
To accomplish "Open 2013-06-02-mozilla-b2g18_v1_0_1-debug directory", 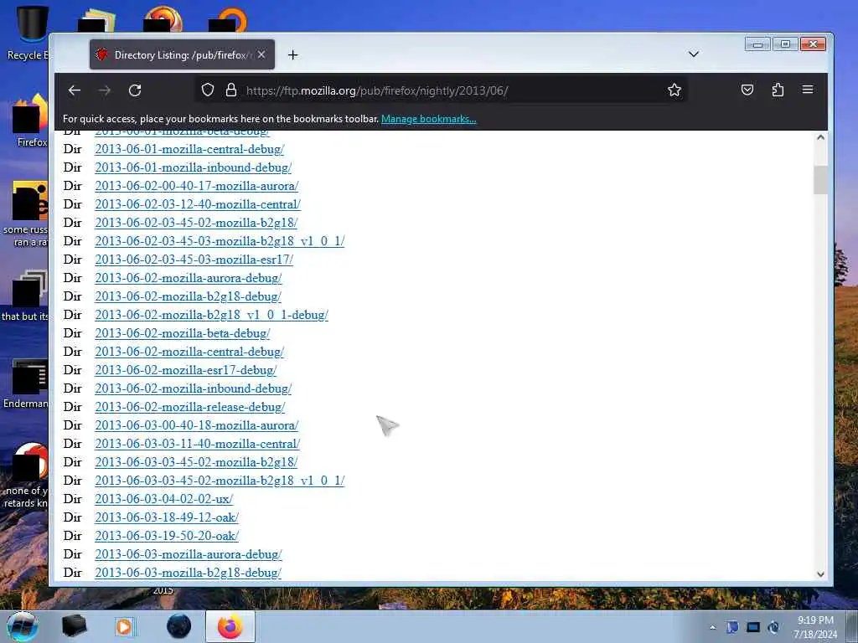I will tap(211, 315).
